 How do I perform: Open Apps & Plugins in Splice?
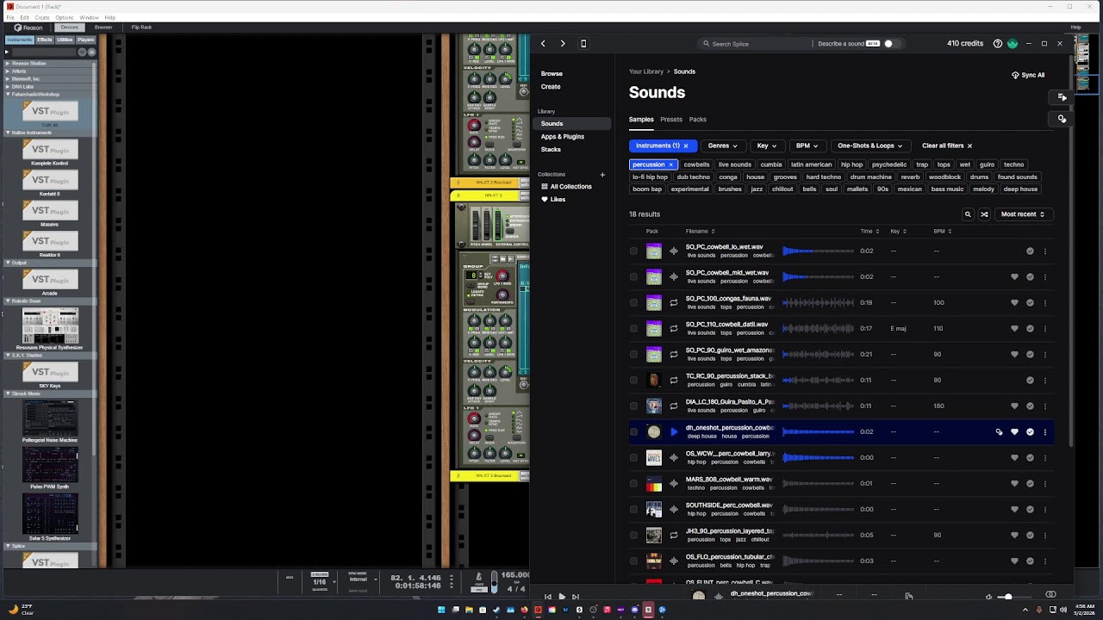[563, 137]
